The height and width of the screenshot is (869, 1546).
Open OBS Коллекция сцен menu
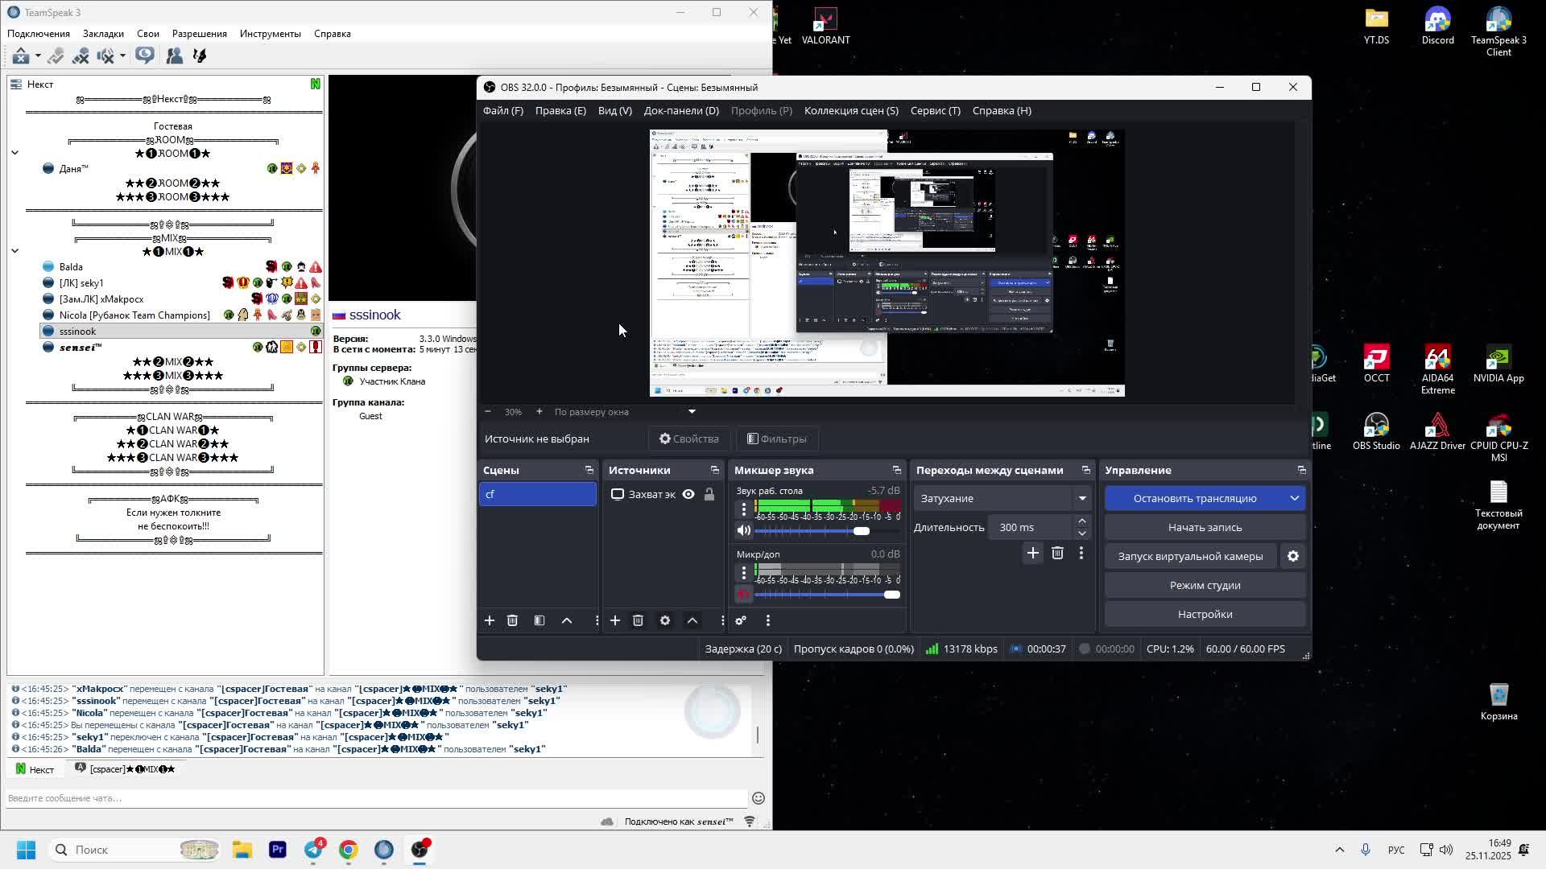point(851,110)
